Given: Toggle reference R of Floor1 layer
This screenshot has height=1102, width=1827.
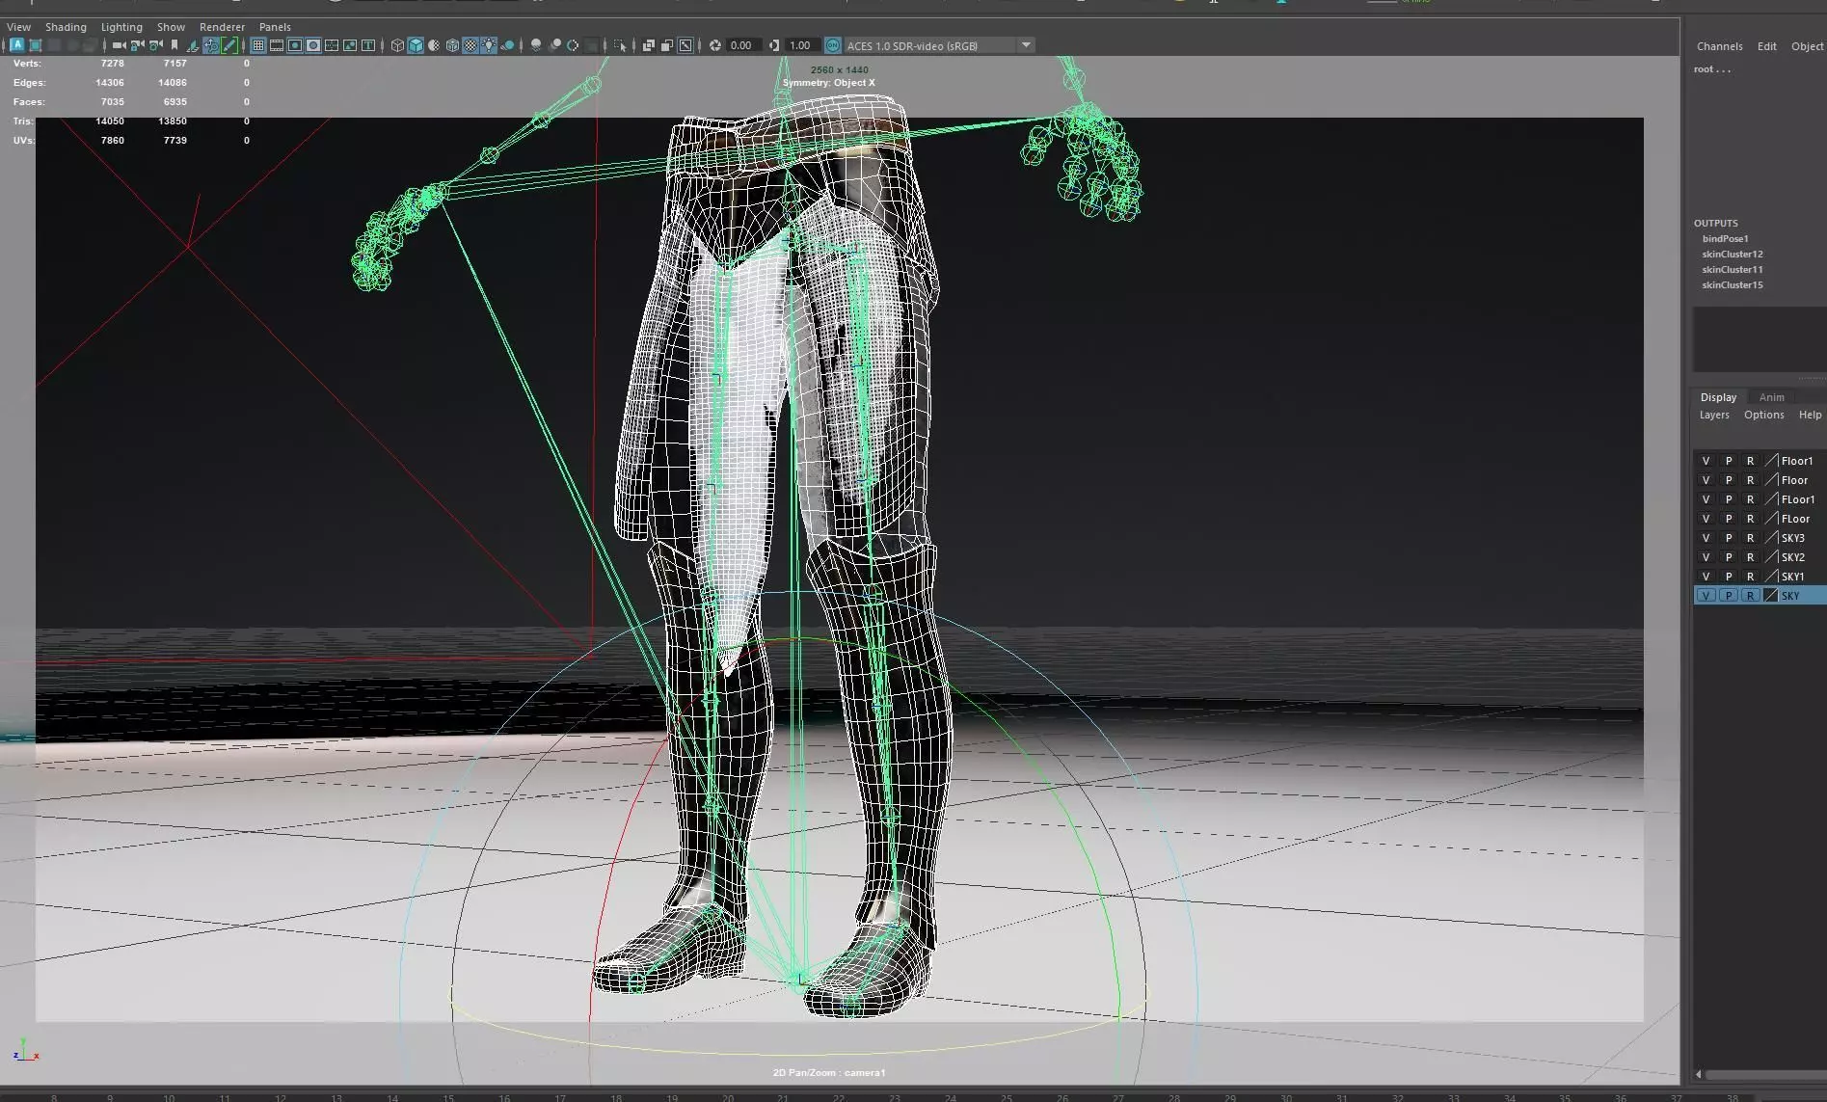Looking at the screenshot, I should [1750, 461].
